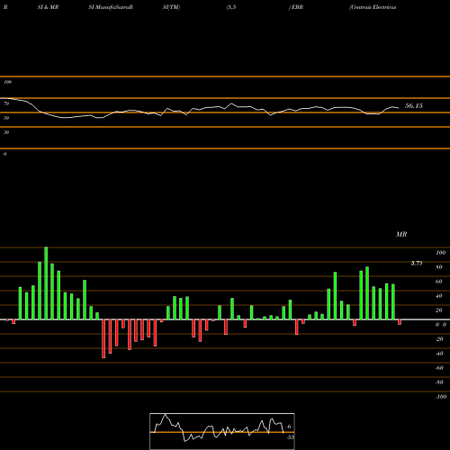Click the MR axis label 40
This screenshot has width=450, height=450.
pyautogui.click(x=439, y=296)
